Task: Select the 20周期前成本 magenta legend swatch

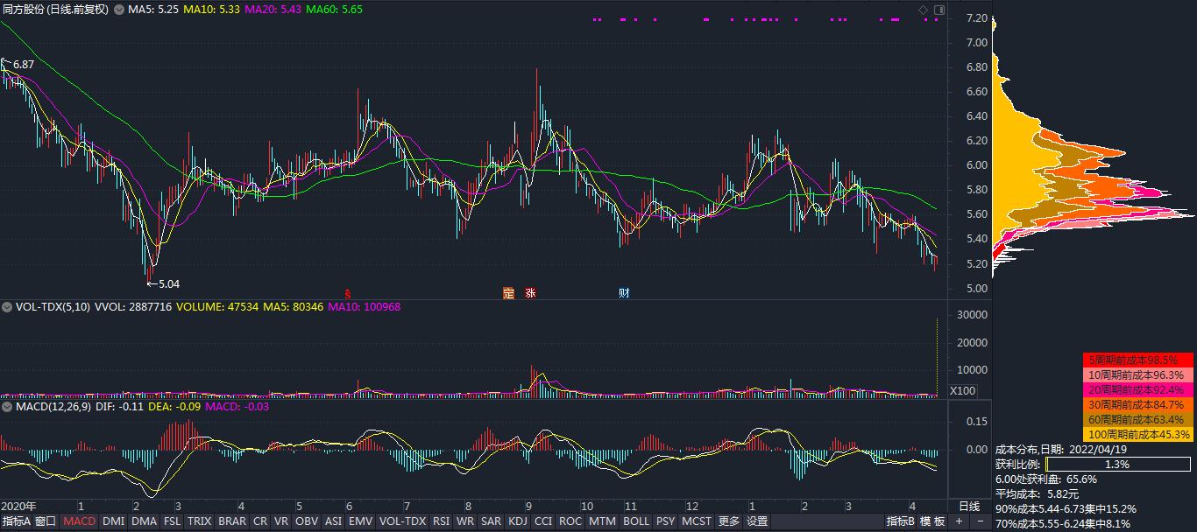Action: point(1139,389)
